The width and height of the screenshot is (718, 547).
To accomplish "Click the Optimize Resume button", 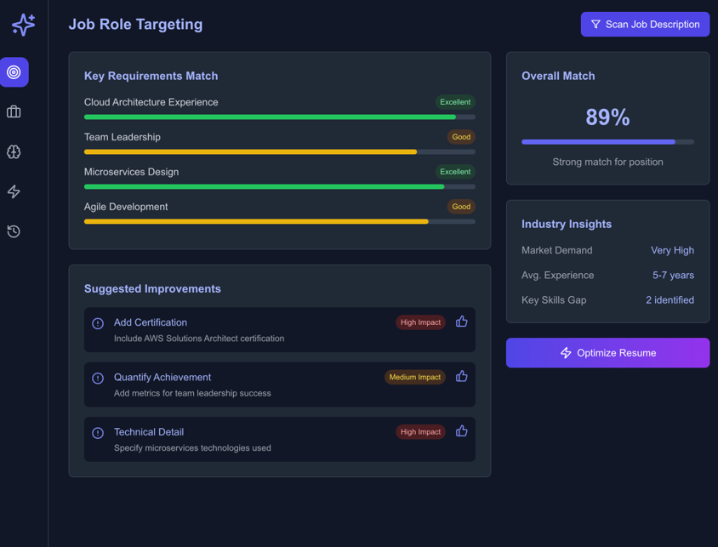I will 607,353.
